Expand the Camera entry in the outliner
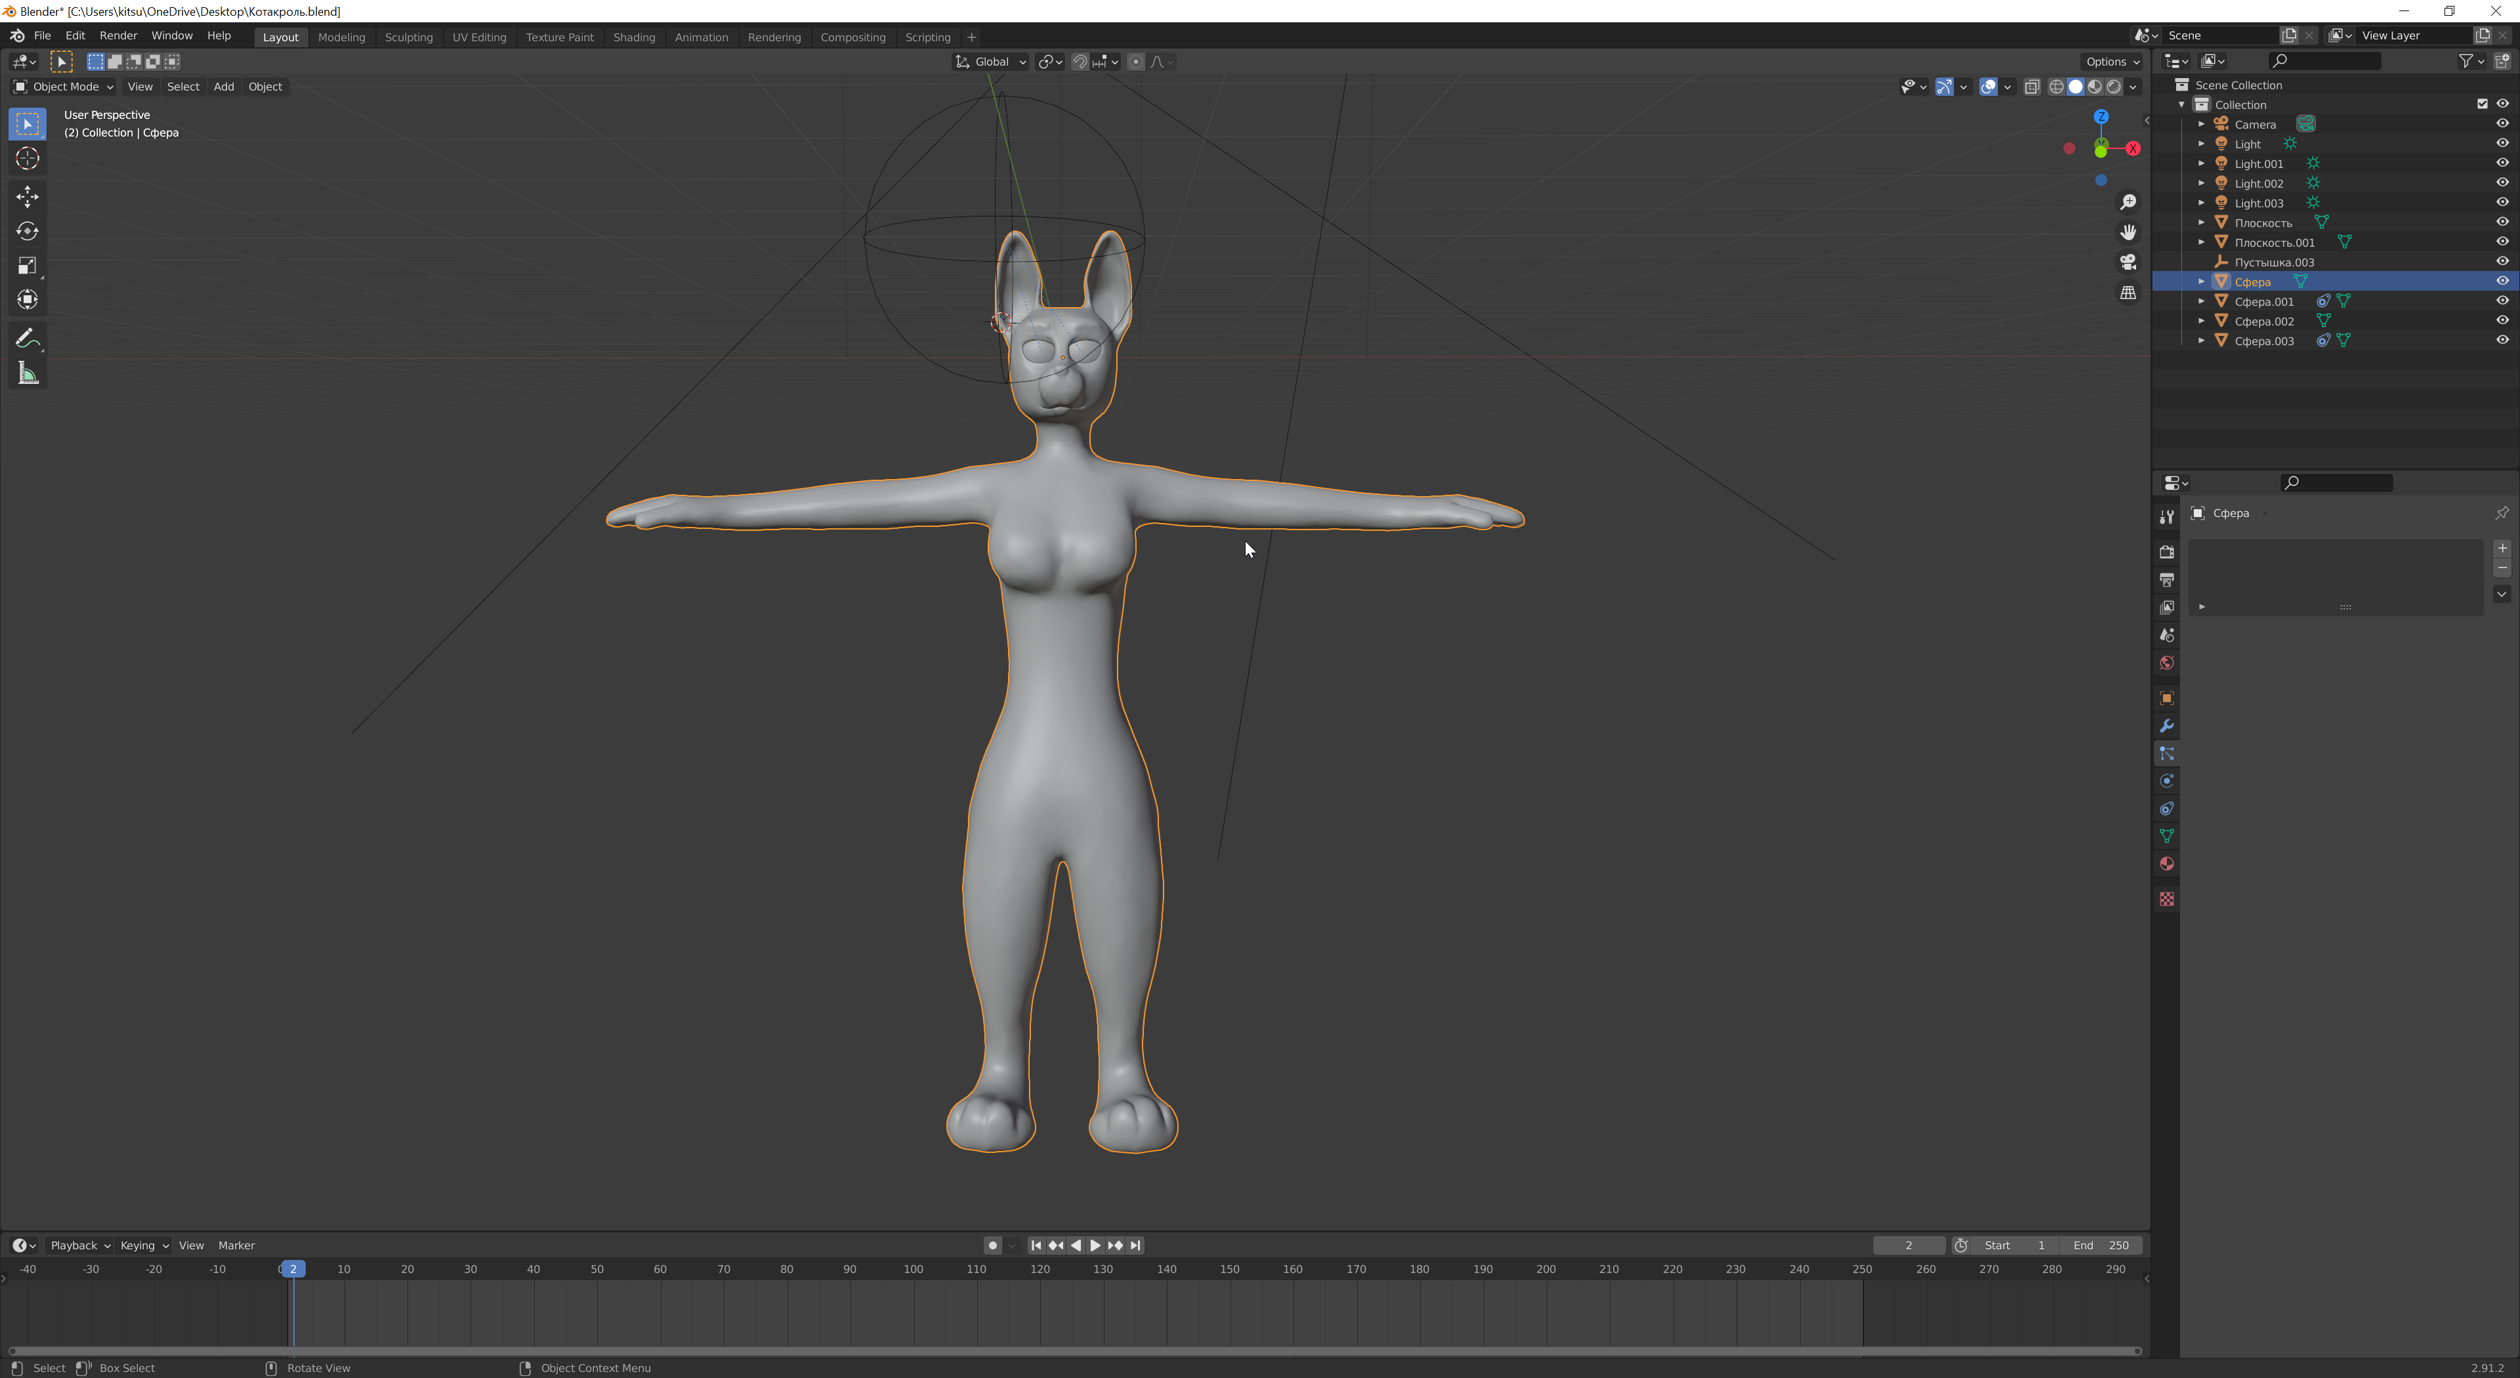The height and width of the screenshot is (1378, 2520). pos(2203,124)
